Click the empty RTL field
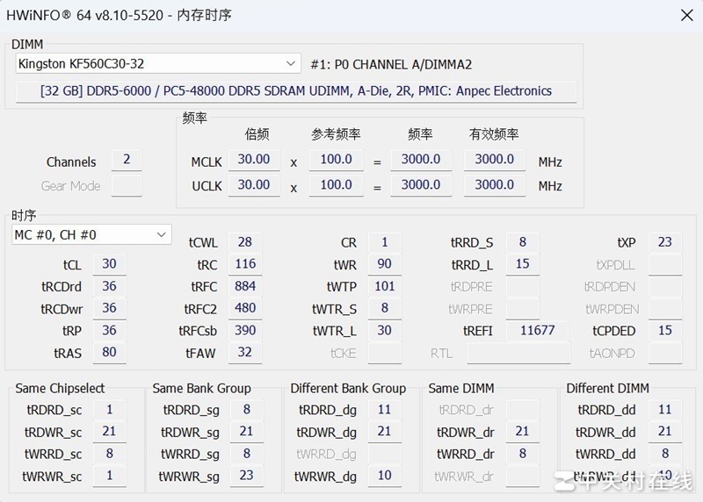This screenshot has height=502, width=703. point(519,353)
